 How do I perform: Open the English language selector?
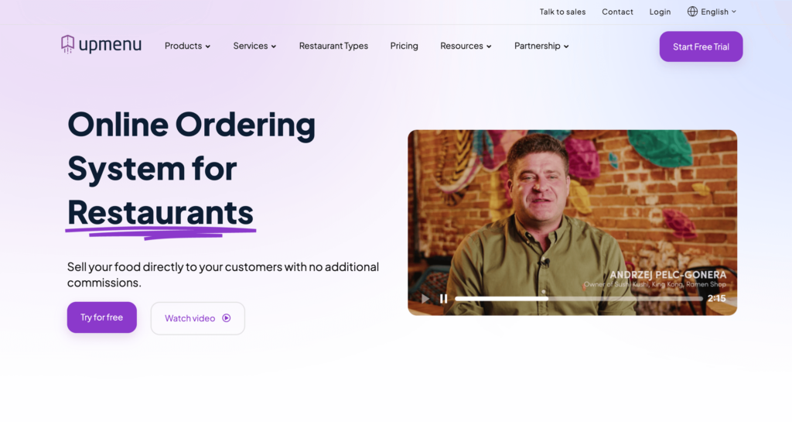[712, 12]
